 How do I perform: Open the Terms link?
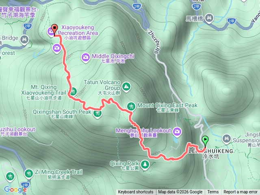[213, 192]
